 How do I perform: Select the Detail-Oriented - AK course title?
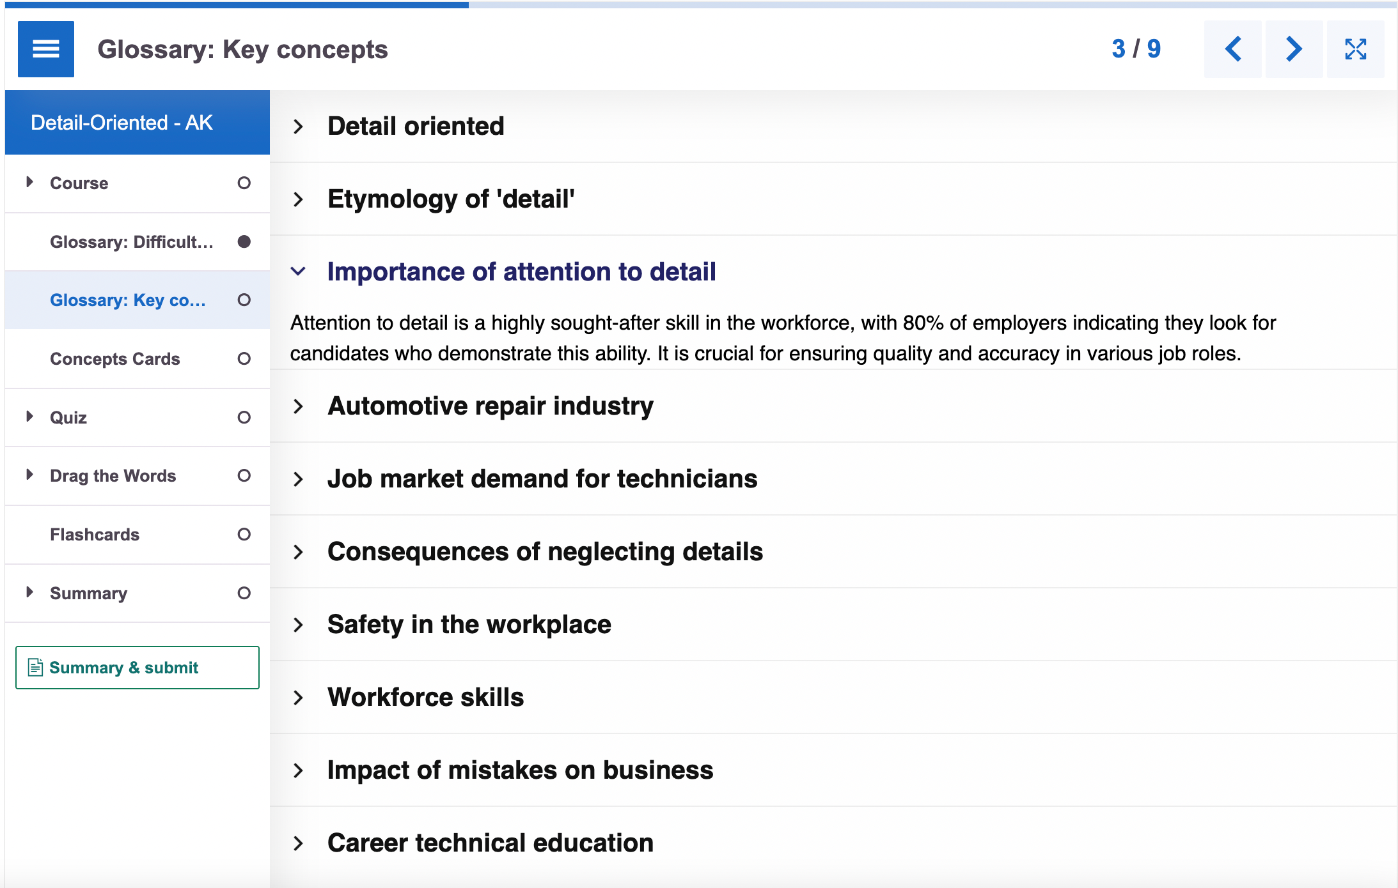point(122,122)
